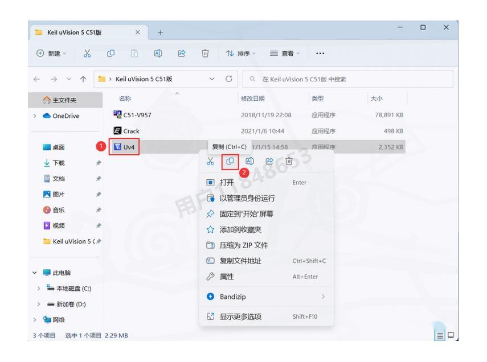Open 视频 in the sidebar
The image size is (487, 362).
[x=54, y=226]
